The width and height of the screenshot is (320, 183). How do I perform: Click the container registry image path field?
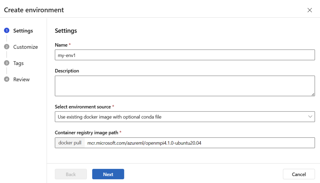199,143
